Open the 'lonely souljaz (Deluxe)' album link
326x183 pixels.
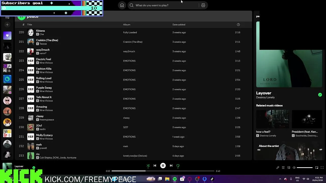135,156
